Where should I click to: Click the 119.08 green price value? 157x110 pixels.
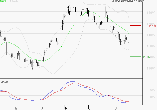146,57
